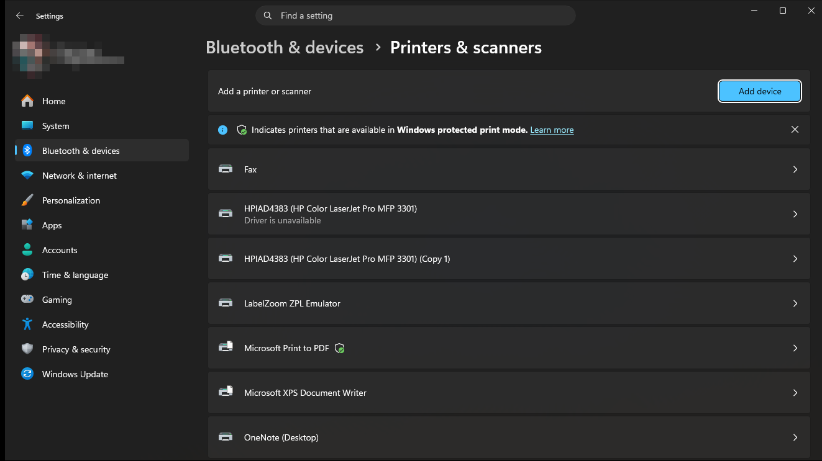
Task: Click the LabelZoom ZPL Emulator printer icon
Action: (226, 303)
